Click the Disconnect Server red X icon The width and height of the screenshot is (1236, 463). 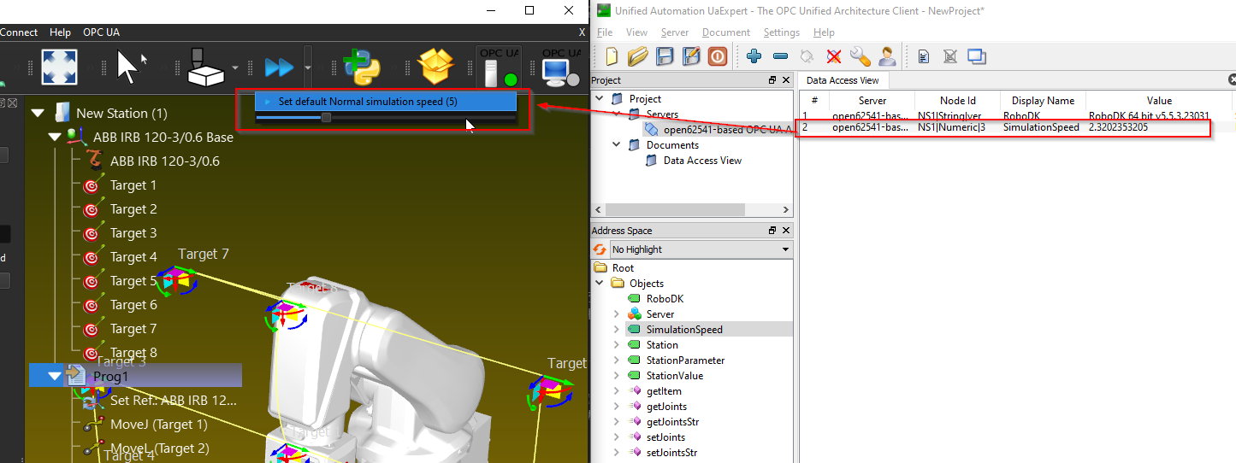pos(834,57)
